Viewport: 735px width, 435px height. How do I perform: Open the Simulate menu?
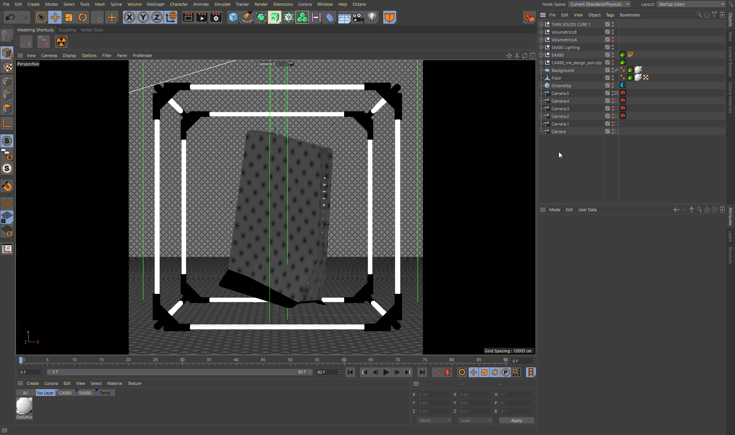pos(222,4)
